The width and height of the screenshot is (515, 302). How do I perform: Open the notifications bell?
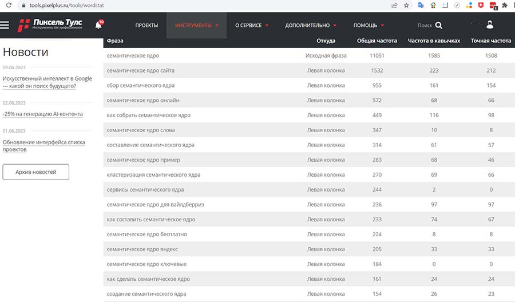98,25
